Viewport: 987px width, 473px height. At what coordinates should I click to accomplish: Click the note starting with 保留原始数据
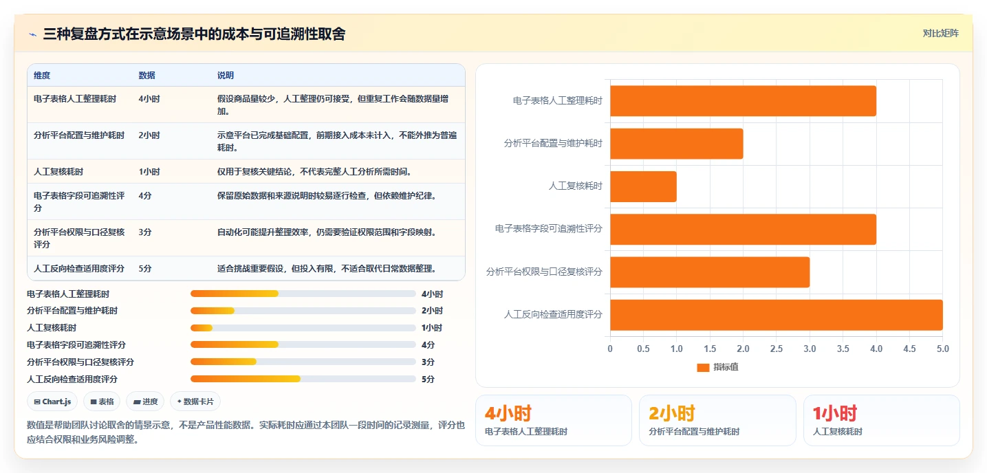pyautogui.click(x=327, y=196)
